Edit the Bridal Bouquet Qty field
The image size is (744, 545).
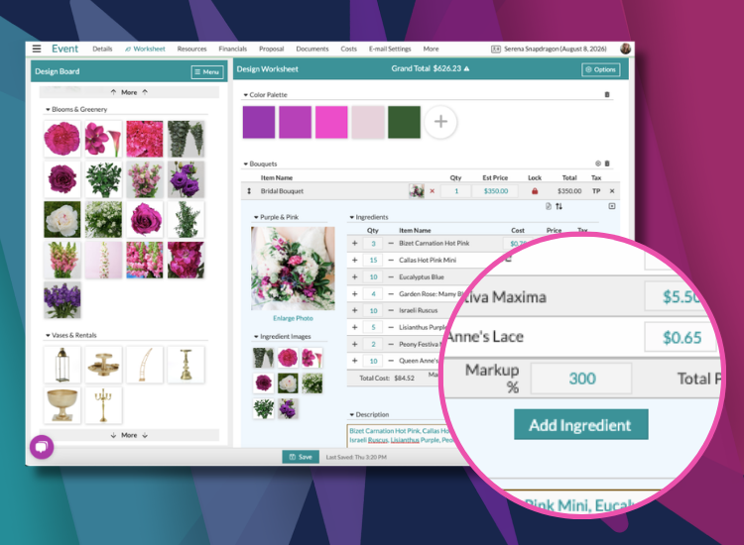[x=456, y=191]
